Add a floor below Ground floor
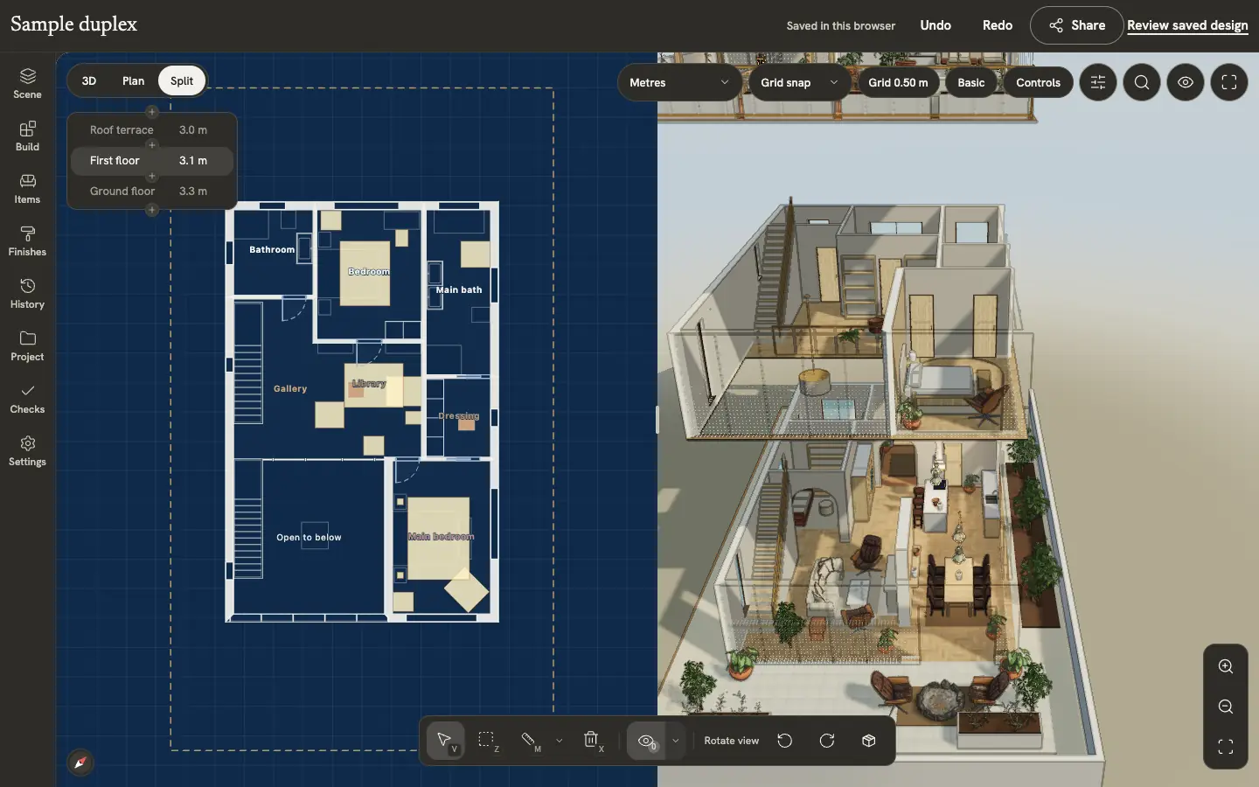 tap(151, 210)
